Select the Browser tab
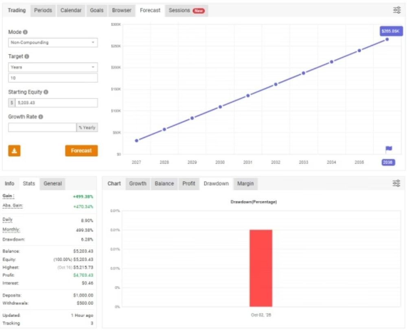Screen dimensions: 407x330 pos(122,11)
